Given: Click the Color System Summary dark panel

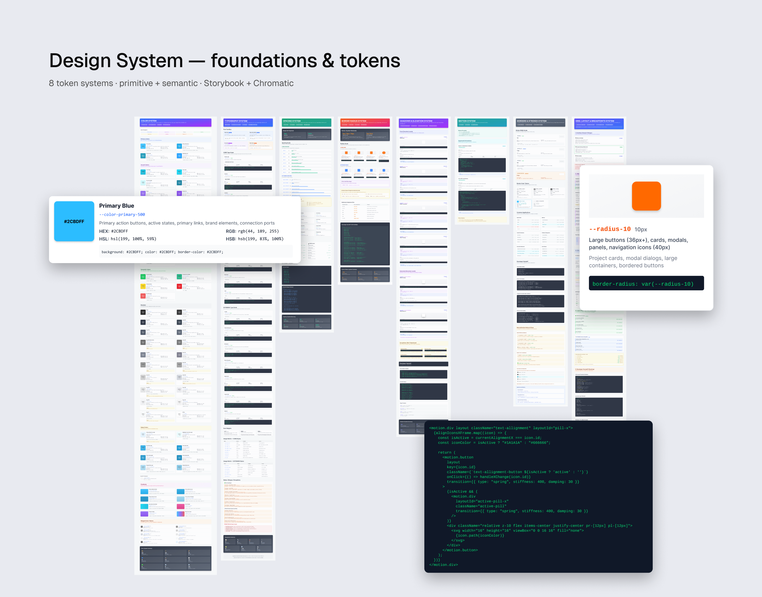Looking at the screenshot, I should point(176,558).
